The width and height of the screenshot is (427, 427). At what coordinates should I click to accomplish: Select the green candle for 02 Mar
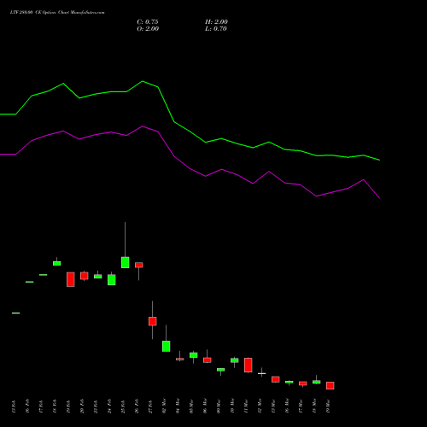click(x=167, y=346)
